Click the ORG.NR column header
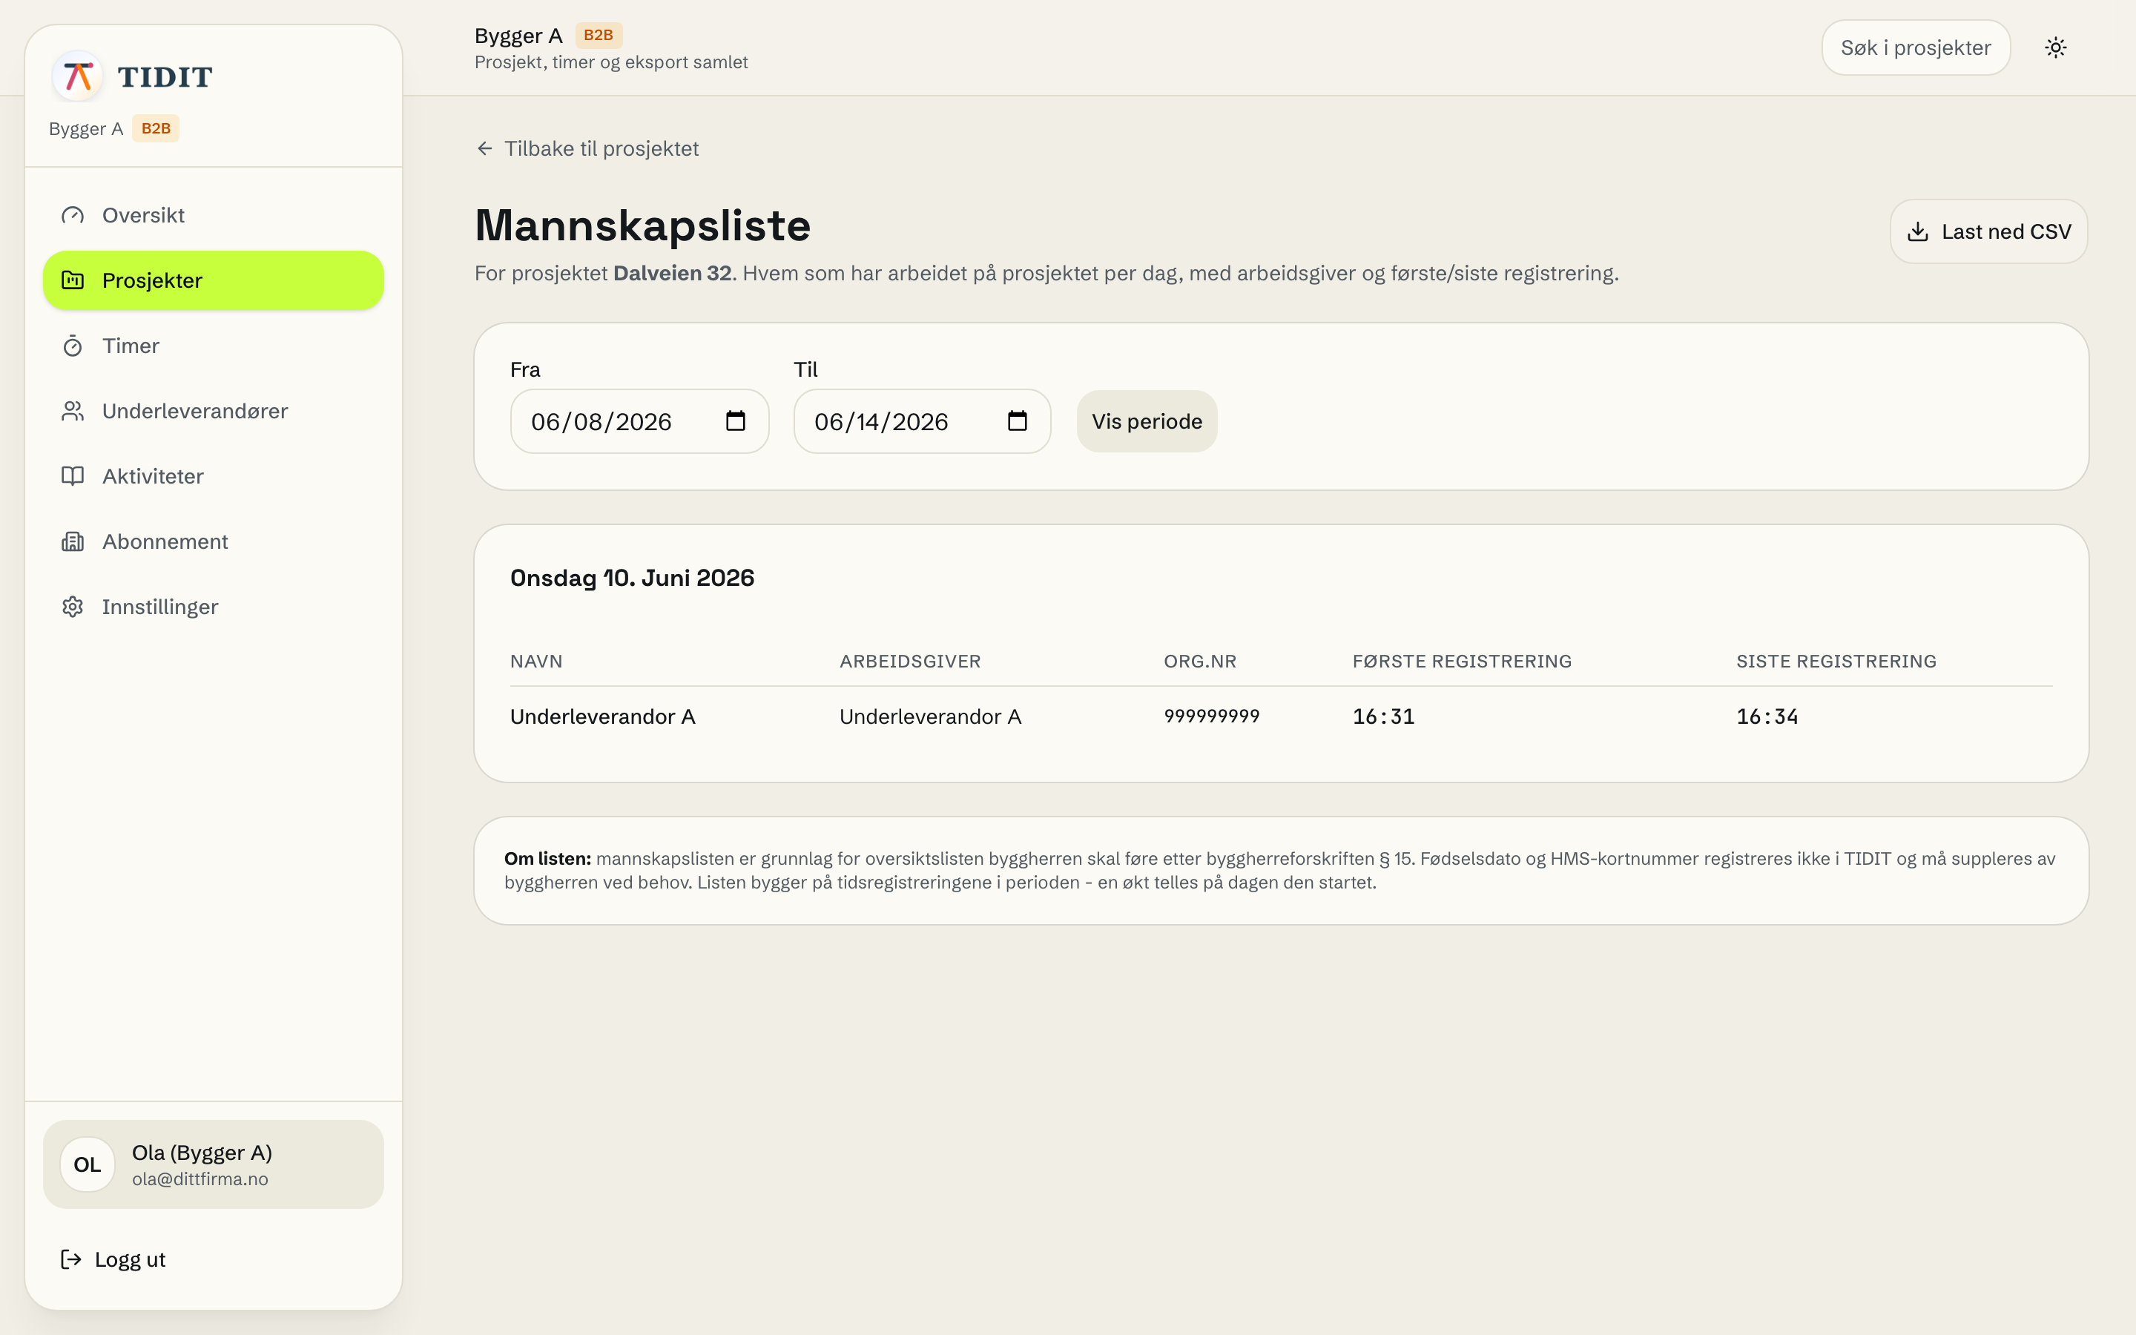The height and width of the screenshot is (1335, 2136). (x=1199, y=662)
